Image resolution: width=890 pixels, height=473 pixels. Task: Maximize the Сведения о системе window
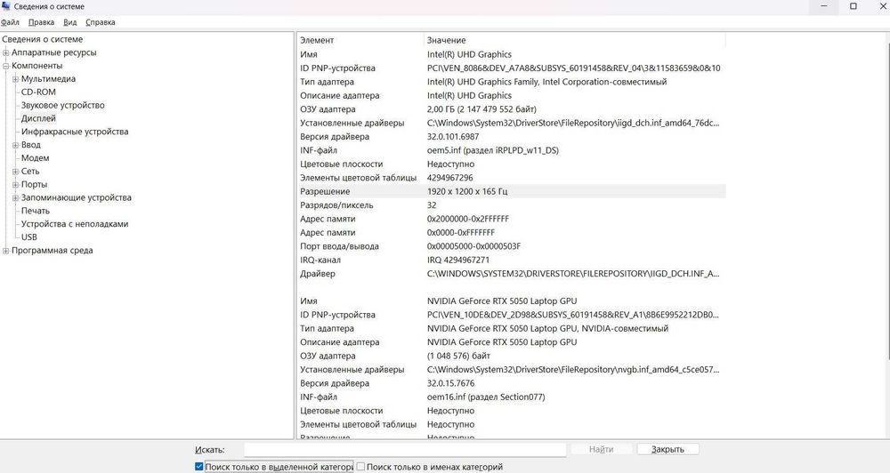pyautogui.click(x=854, y=6)
